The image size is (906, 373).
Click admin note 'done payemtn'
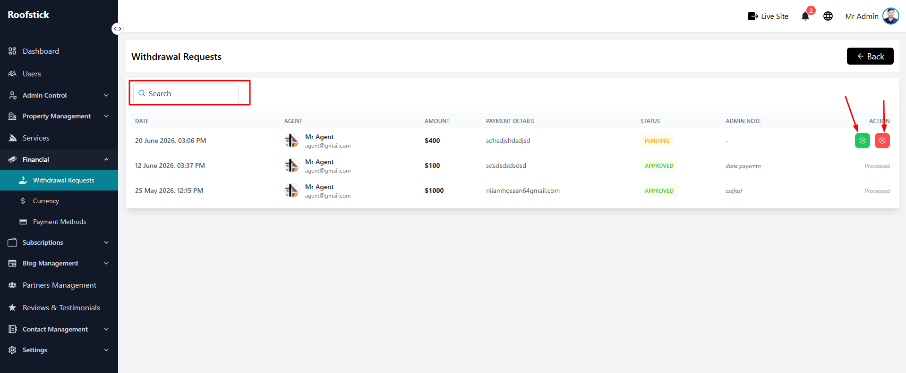point(743,166)
